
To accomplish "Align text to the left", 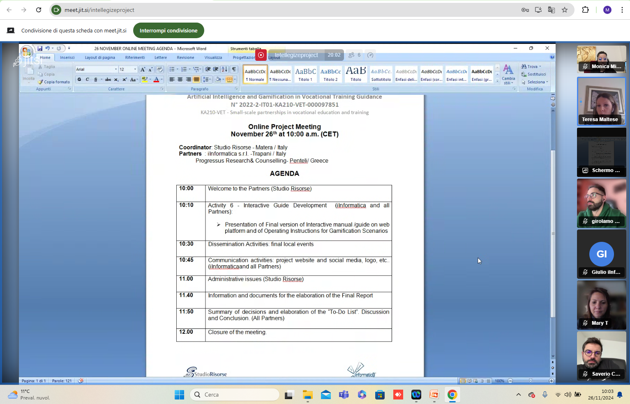I will coord(172,80).
